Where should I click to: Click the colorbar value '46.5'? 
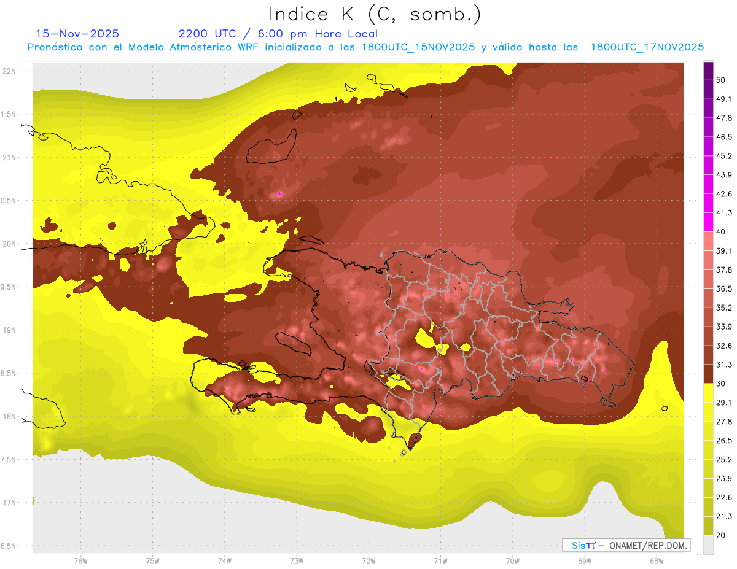tap(725, 137)
